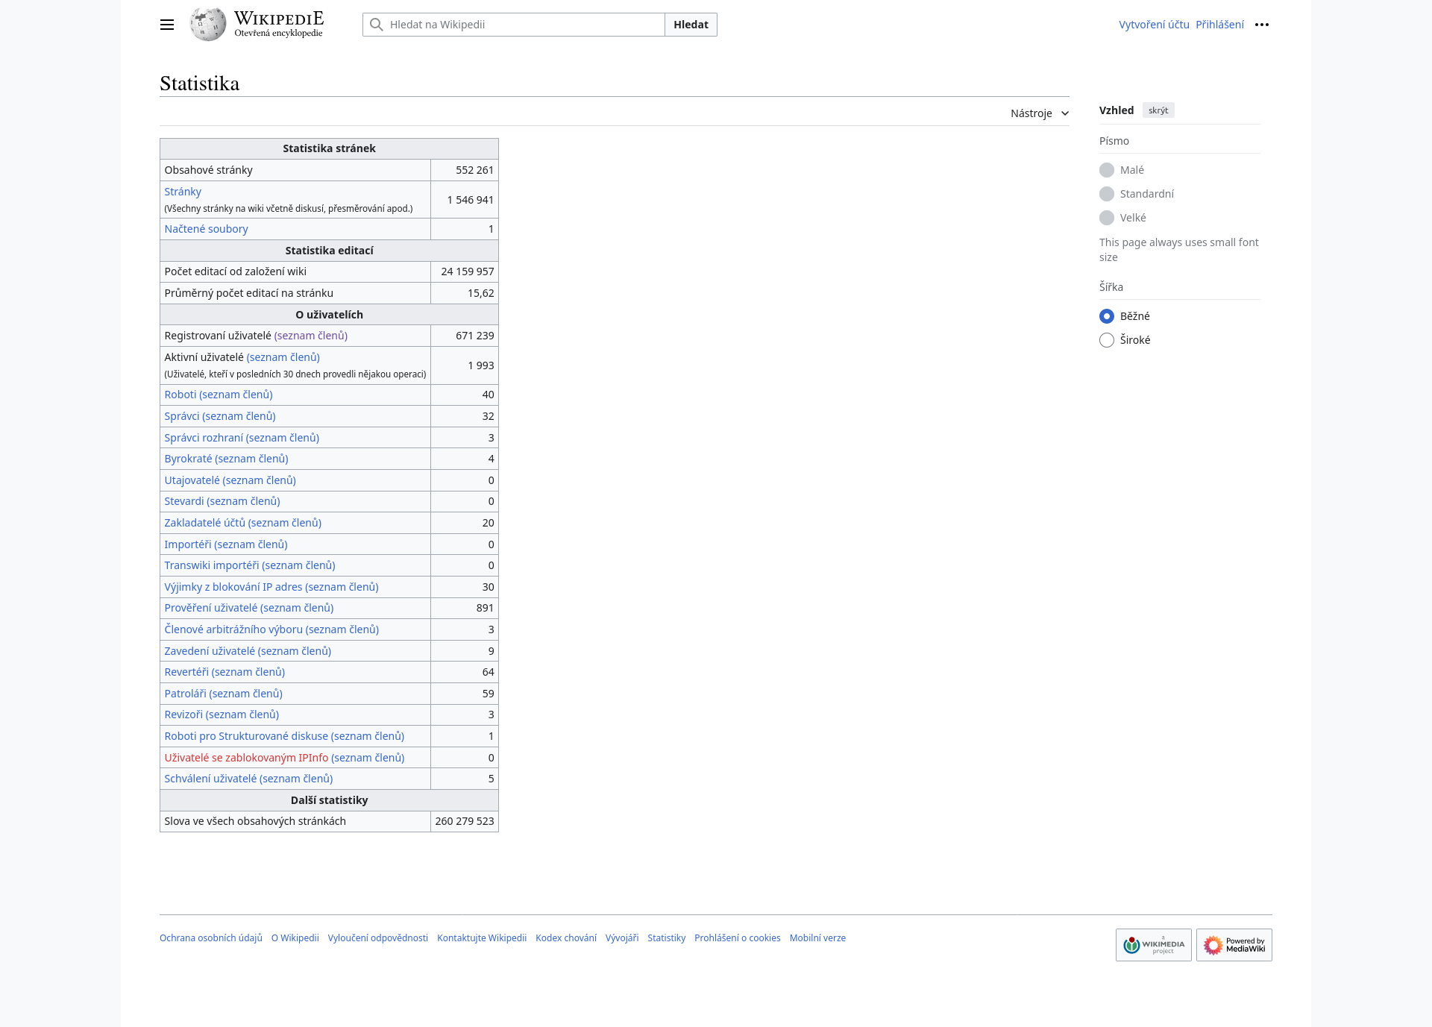Image resolution: width=1432 pixels, height=1027 pixels.
Task: Open the Přihlášení login link
Action: click(1219, 25)
